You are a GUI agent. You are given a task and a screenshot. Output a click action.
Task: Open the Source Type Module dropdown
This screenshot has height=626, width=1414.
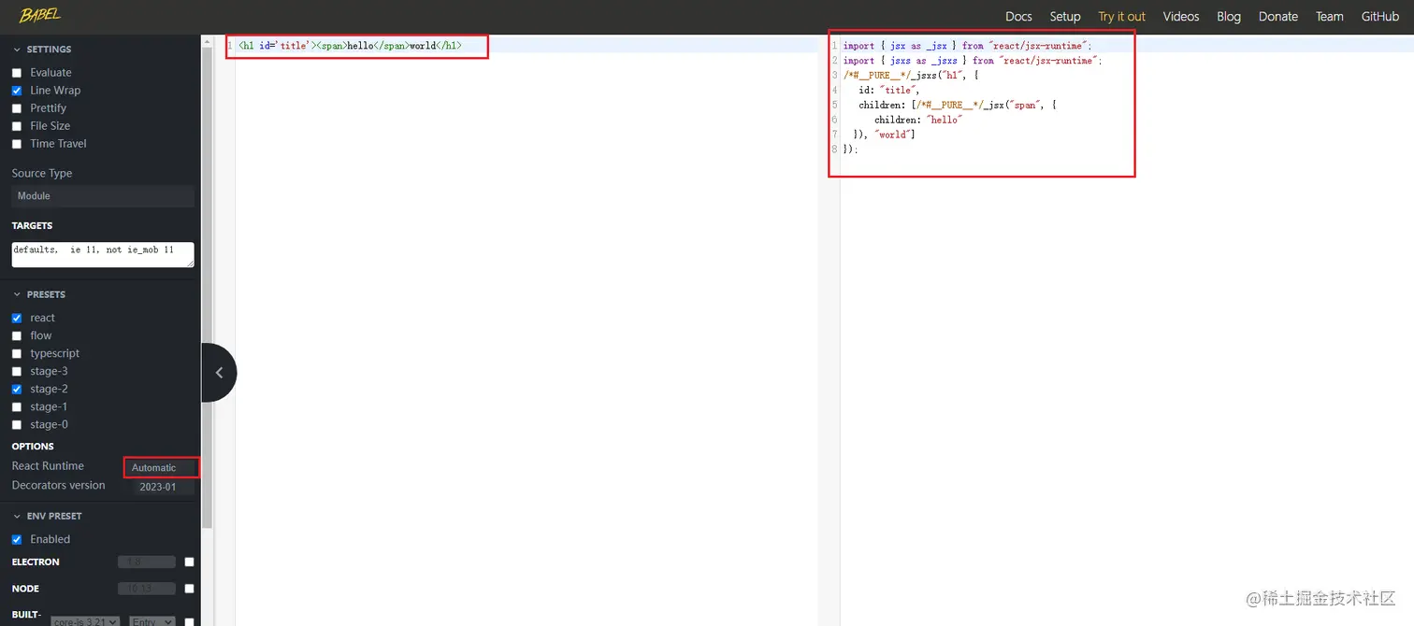coord(103,196)
